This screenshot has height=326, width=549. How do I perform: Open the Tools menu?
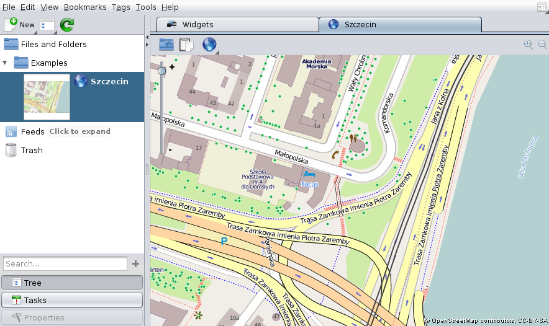click(x=146, y=7)
